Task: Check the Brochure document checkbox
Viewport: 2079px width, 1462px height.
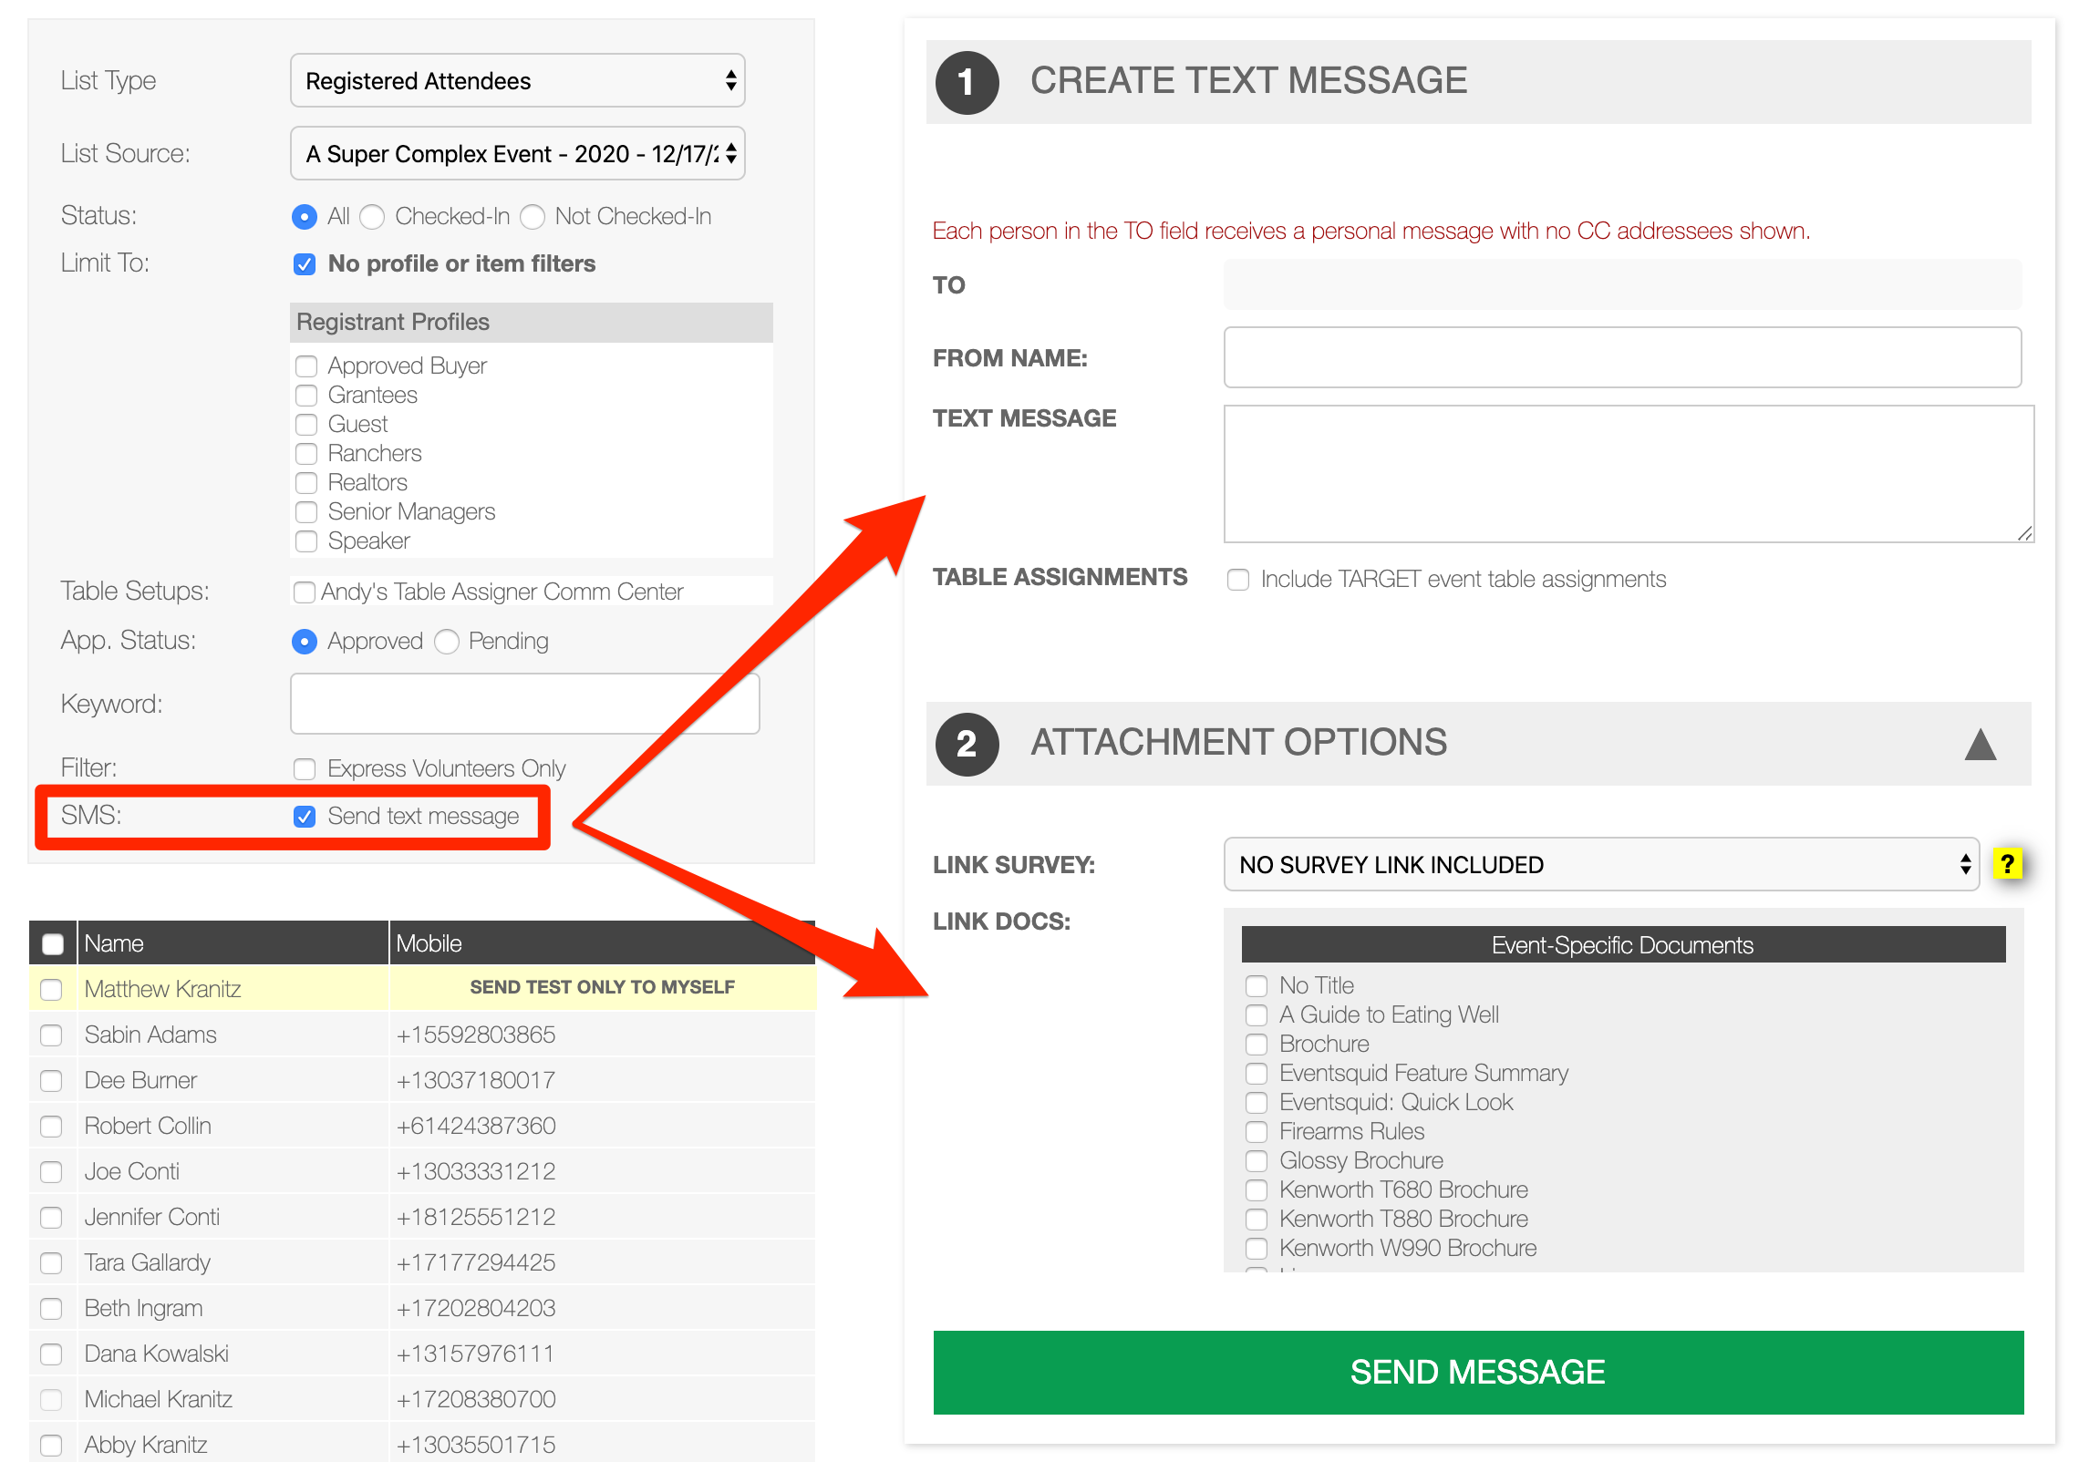Action: [1257, 1045]
